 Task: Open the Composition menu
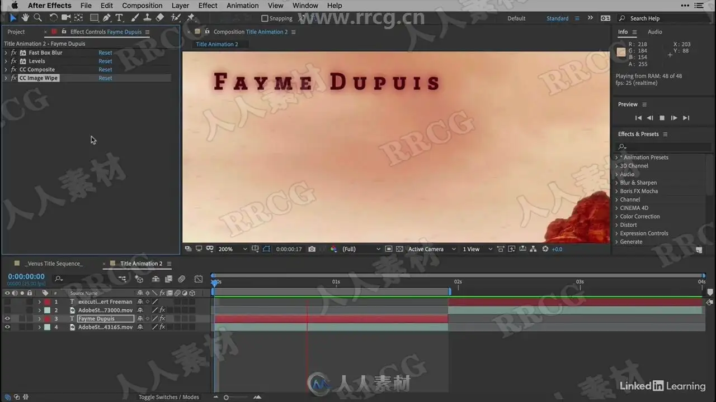pyautogui.click(x=142, y=6)
